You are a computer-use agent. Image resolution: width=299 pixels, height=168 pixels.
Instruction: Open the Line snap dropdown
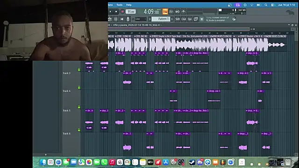pos(141,19)
